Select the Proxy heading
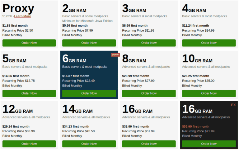Image resolution: width=239 pixels, height=150 pixels. [x=18, y=8]
